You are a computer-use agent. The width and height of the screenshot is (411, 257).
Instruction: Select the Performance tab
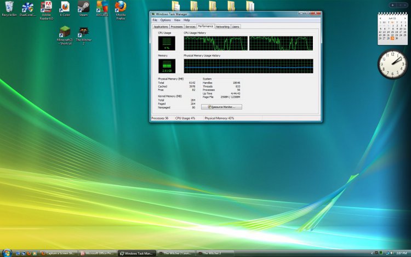206,26
